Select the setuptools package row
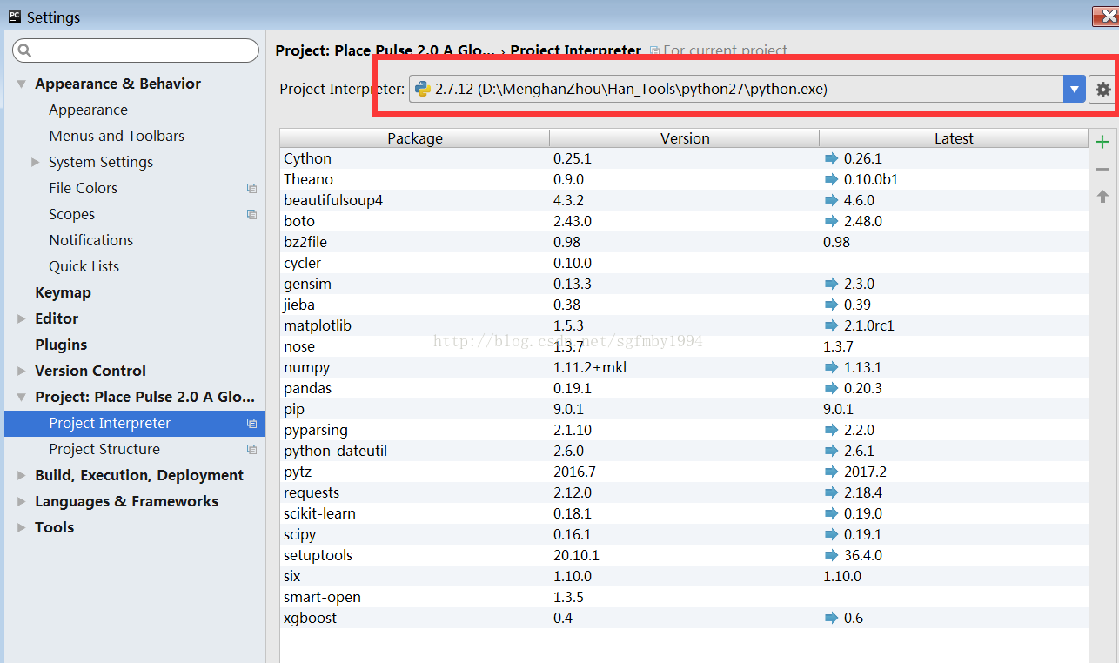 (684, 555)
